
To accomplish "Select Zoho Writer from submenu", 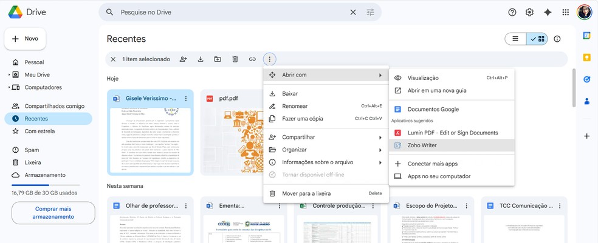I will pos(422,145).
